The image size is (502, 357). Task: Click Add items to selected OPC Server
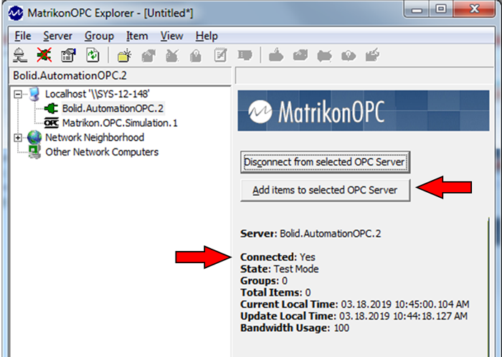[325, 190]
